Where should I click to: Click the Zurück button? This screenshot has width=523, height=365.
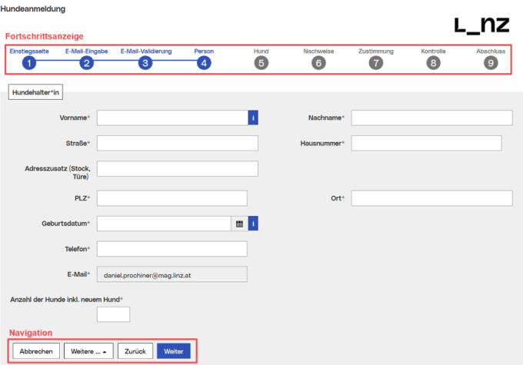pyautogui.click(x=135, y=351)
